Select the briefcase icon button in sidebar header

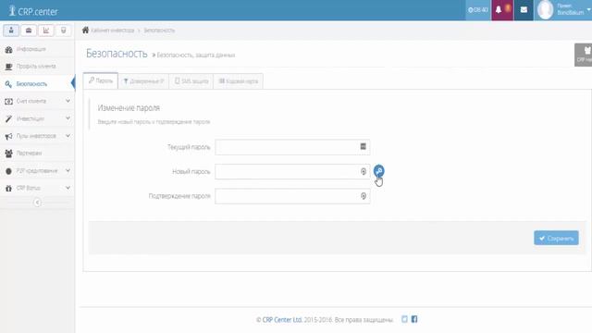(29, 31)
